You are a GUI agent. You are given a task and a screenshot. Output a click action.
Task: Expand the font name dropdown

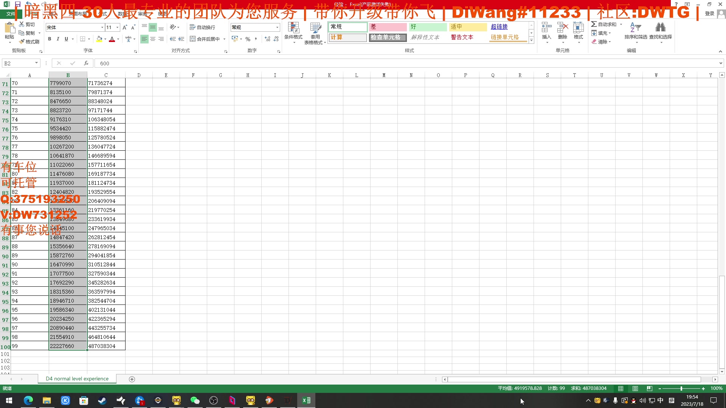tap(102, 27)
